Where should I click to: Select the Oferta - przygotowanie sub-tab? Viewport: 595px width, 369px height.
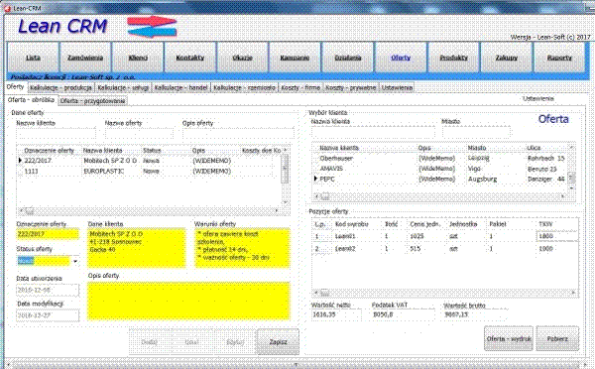coord(92,101)
